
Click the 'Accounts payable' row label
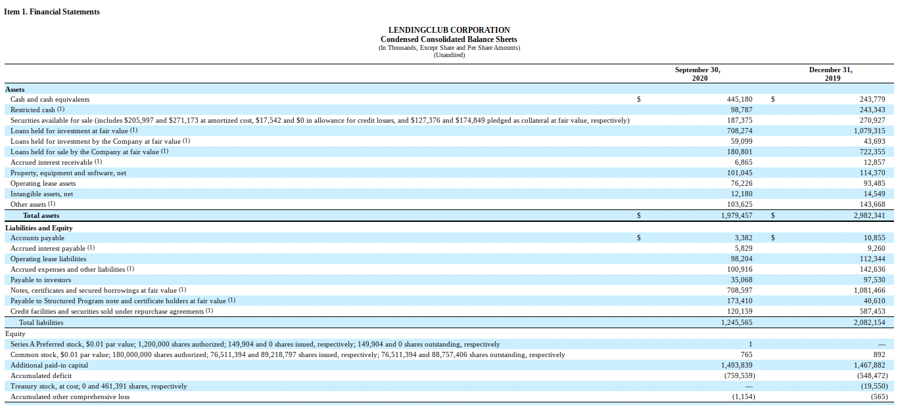(x=37, y=238)
